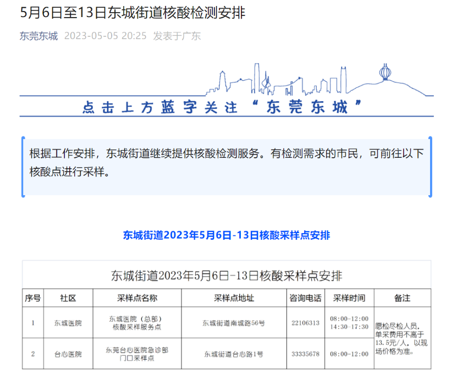Select phone number 33335678 in the table
This screenshot has width=457, height=375.
pos(305,354)
